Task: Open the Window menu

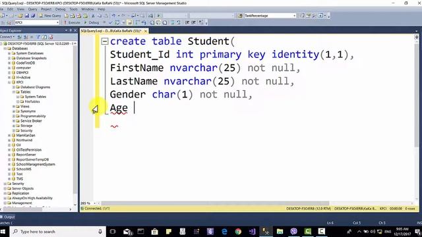Action: (x=88, y=9)
